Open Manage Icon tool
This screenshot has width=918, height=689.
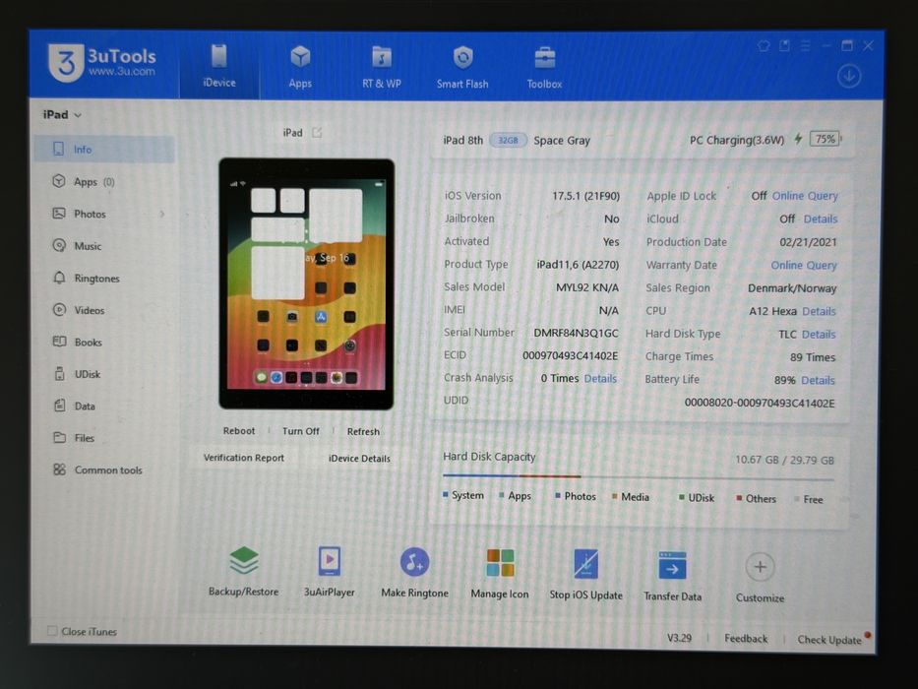500,574
